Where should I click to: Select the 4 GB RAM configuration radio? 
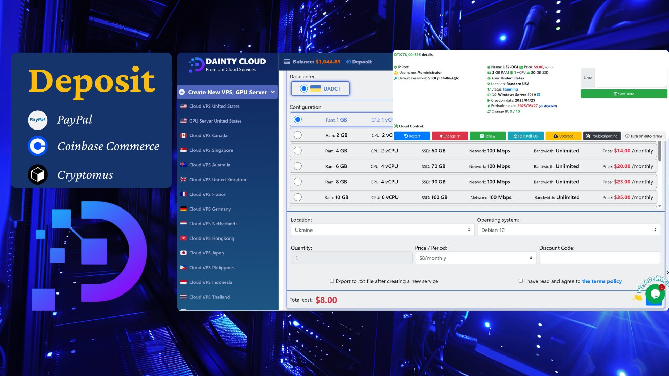click(x=298, y=150)
